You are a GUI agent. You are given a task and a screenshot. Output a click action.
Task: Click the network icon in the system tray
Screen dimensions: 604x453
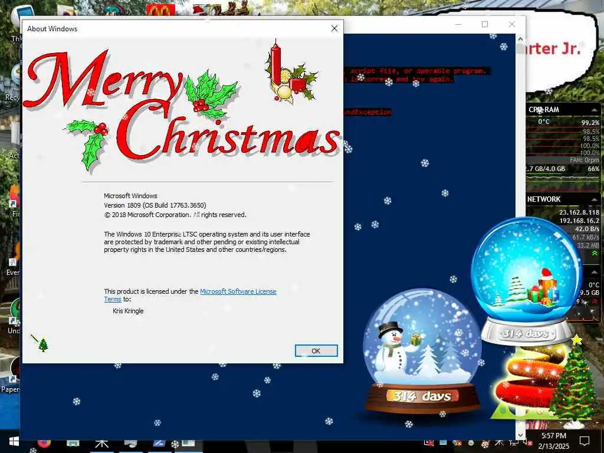(513, 442)
